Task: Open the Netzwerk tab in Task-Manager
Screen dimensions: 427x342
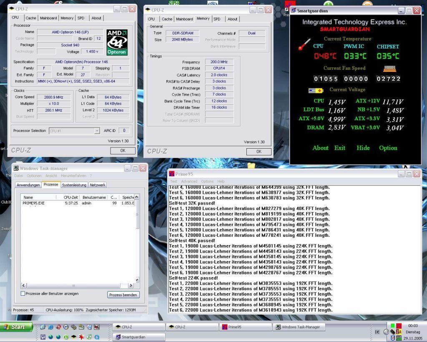Action: pyautogui.click(x=98, y=185)
